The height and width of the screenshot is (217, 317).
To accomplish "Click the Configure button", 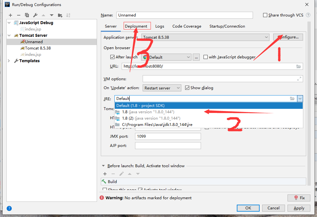I will click(288, 37).
